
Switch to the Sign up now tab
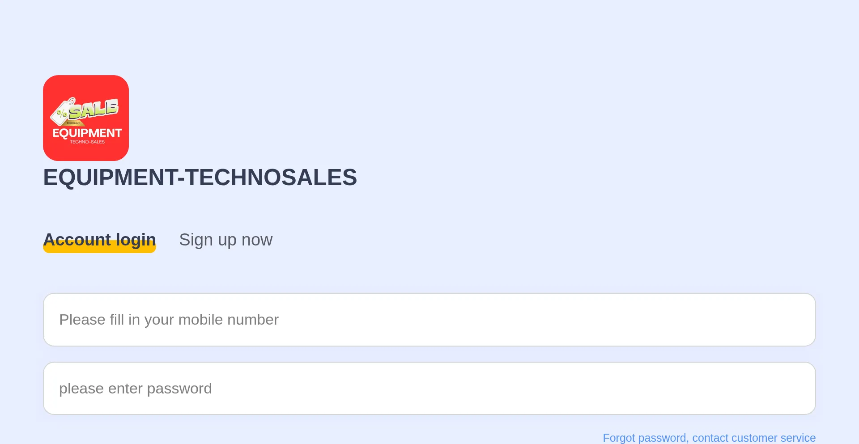tap(226, 240)
